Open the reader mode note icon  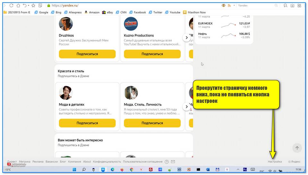(40, 5)
